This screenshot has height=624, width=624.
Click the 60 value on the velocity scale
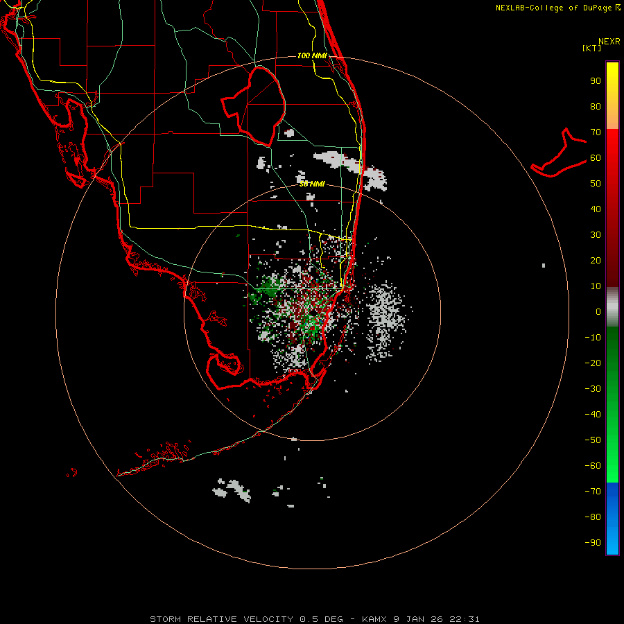pyautogui.click(x=596, y=157)
